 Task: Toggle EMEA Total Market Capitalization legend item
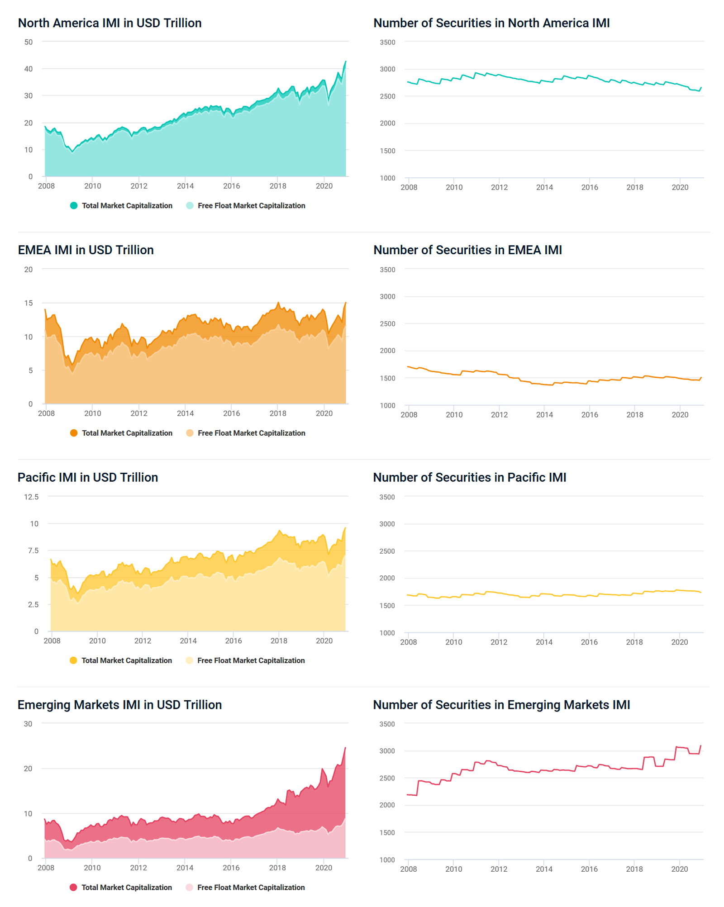[121, 433]
